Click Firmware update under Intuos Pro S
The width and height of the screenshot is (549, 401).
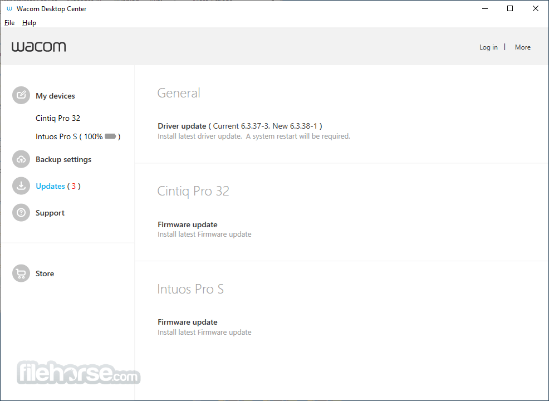(187, 322)
